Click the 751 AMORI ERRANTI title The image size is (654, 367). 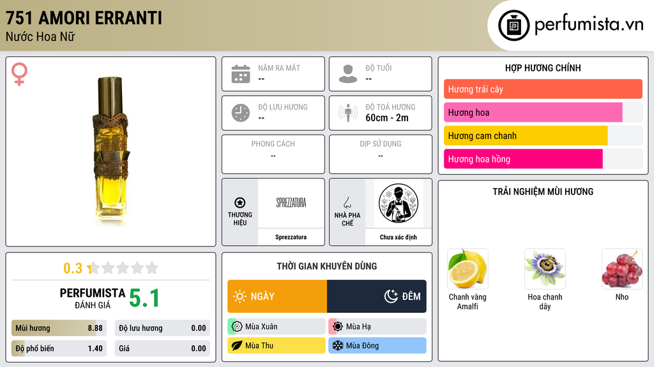(x=84, y=18)
